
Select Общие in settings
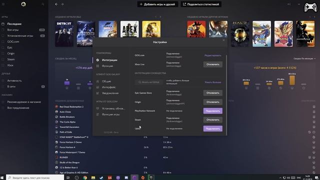106,81
